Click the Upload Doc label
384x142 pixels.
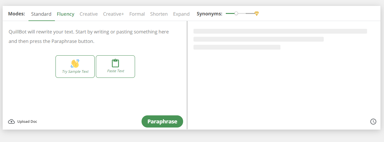coord(27,122)
